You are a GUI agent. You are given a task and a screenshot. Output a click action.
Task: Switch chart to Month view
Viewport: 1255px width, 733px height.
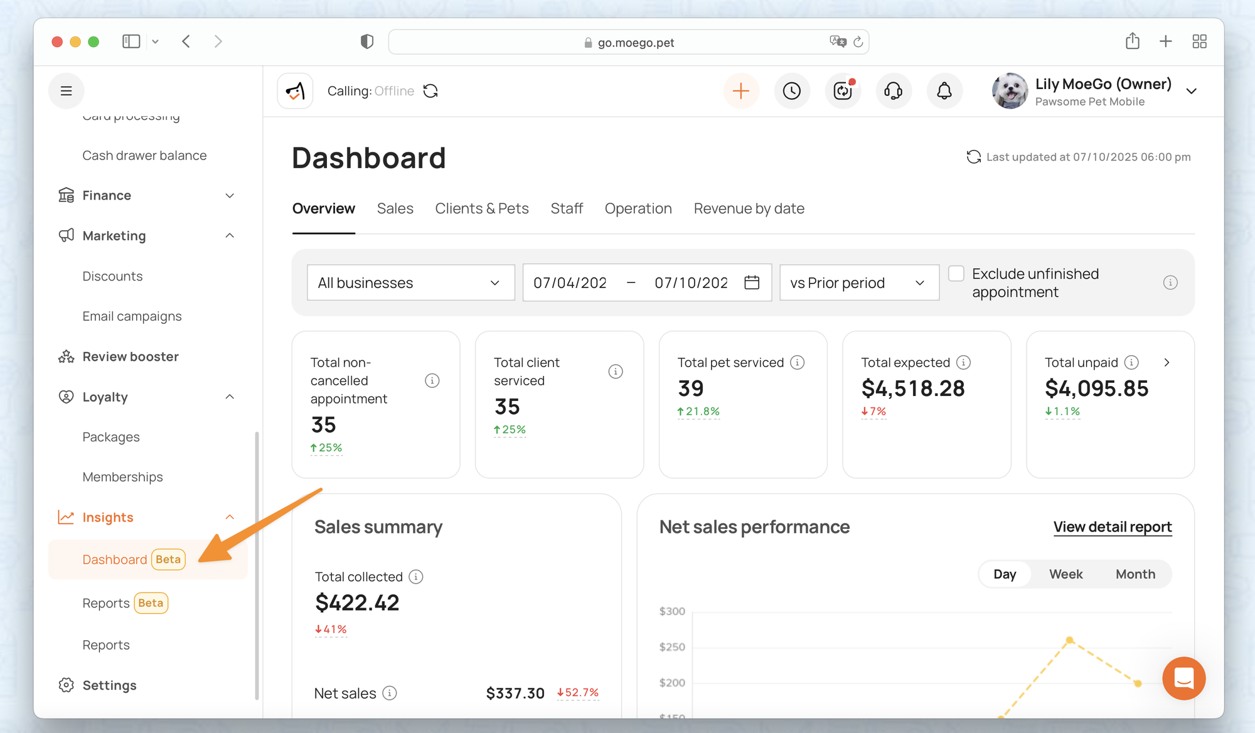pyautogui.click(x=1135, y=574)
